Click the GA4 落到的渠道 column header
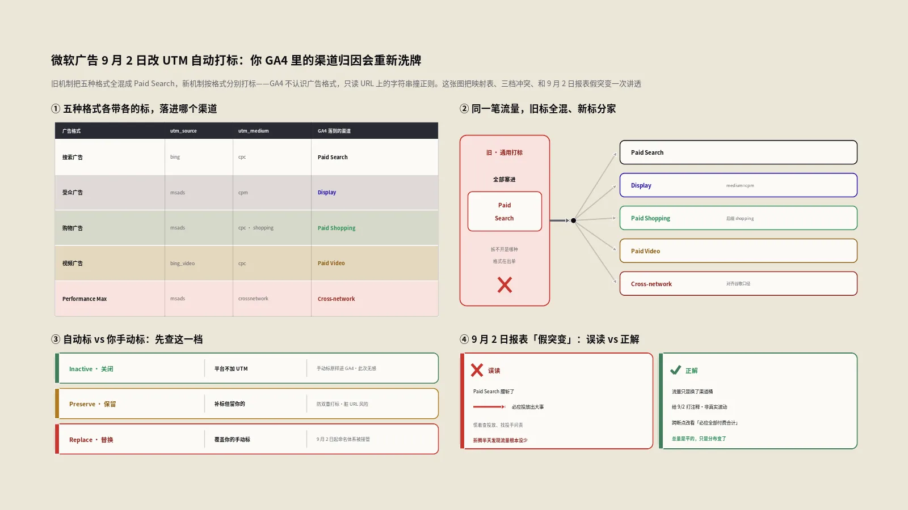The width and height of the screenshot is (908, 510). point(334,131)
